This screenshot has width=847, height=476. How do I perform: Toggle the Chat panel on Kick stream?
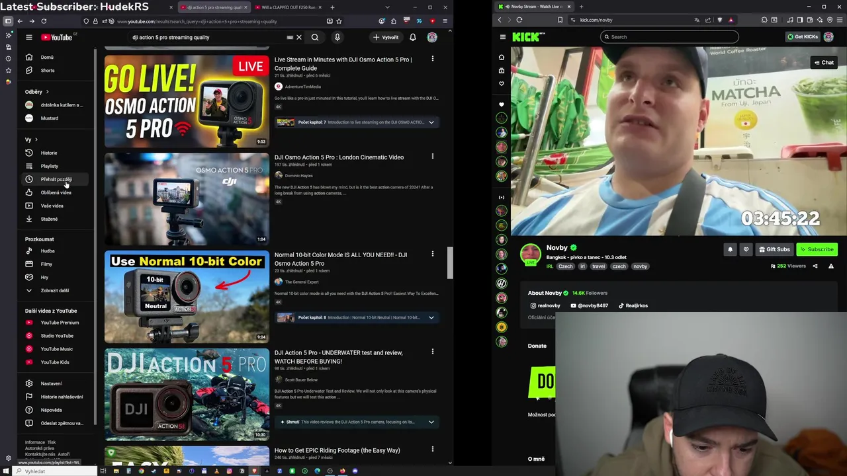(824, 63)
